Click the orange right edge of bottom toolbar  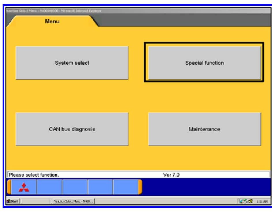pyautogui.click(x=140, y=187)
